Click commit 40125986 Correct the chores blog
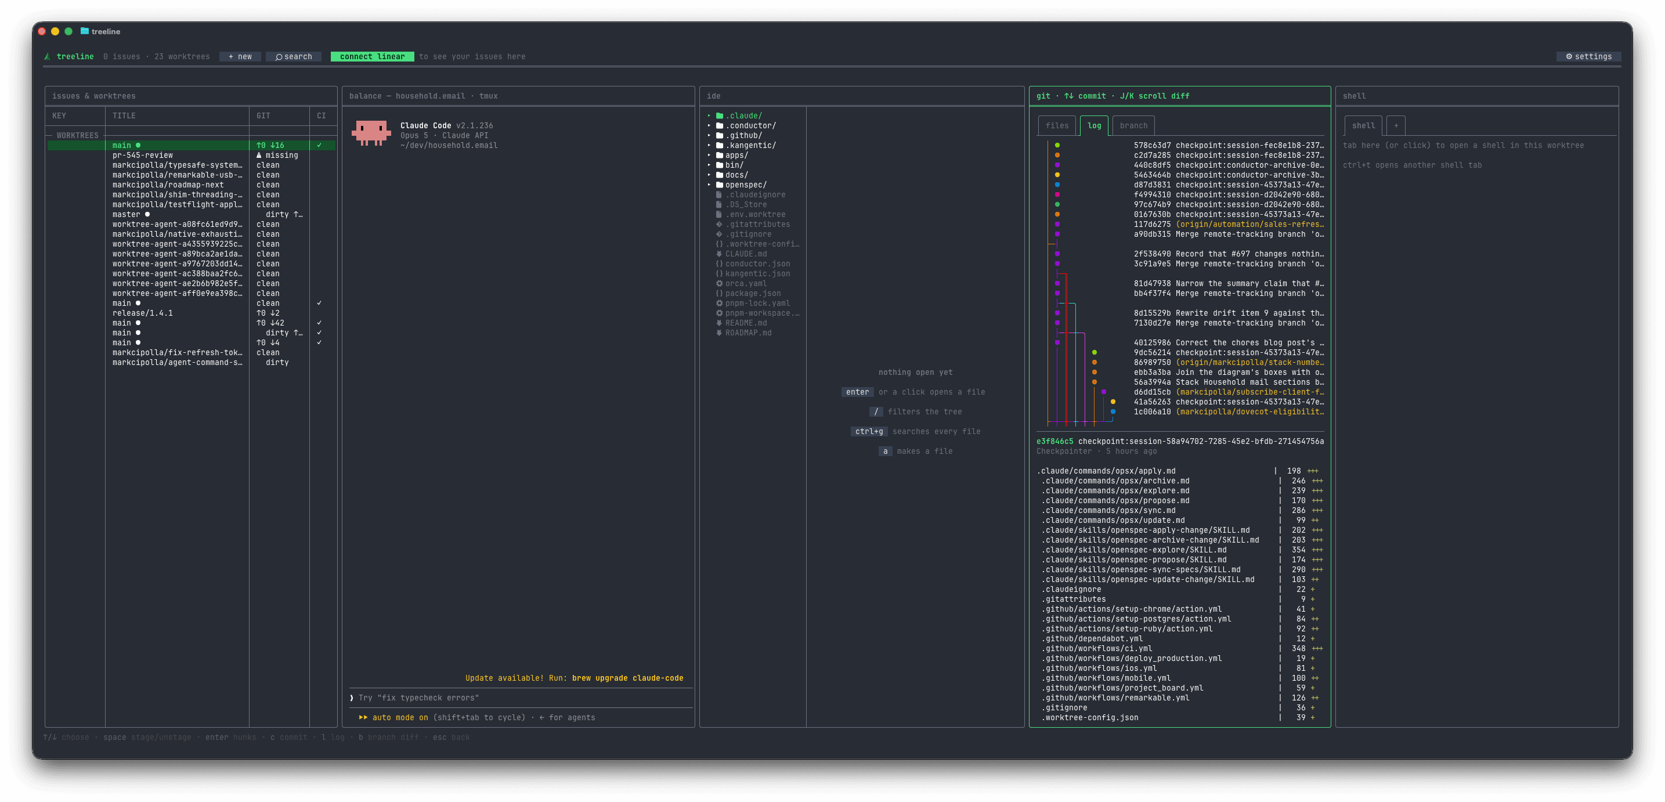 coord(1229,343)
